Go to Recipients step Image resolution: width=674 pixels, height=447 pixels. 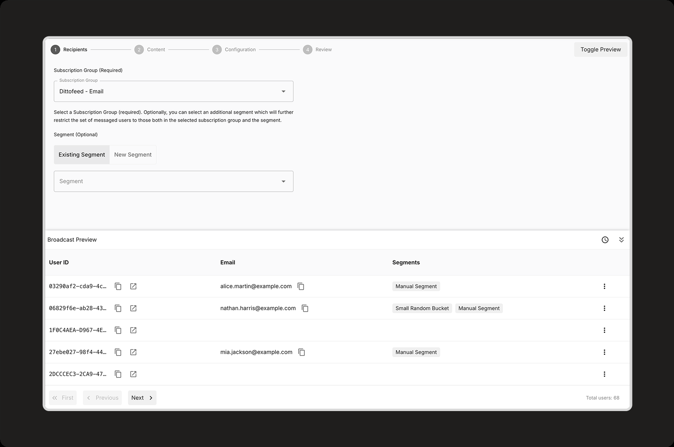69,50
